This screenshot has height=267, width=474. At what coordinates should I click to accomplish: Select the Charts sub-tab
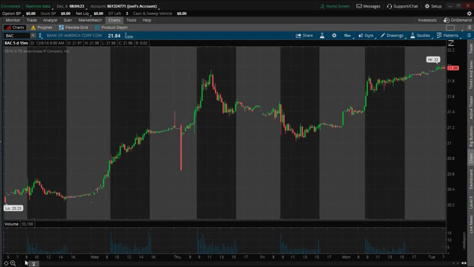coord(15,27)
